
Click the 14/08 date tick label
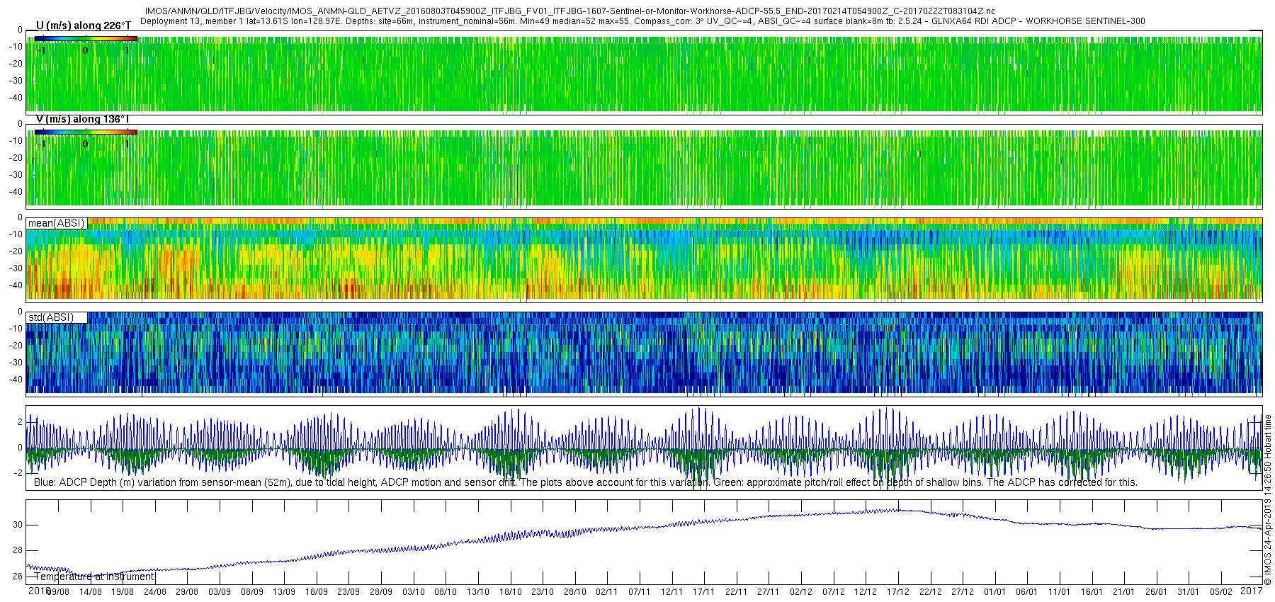91,592
